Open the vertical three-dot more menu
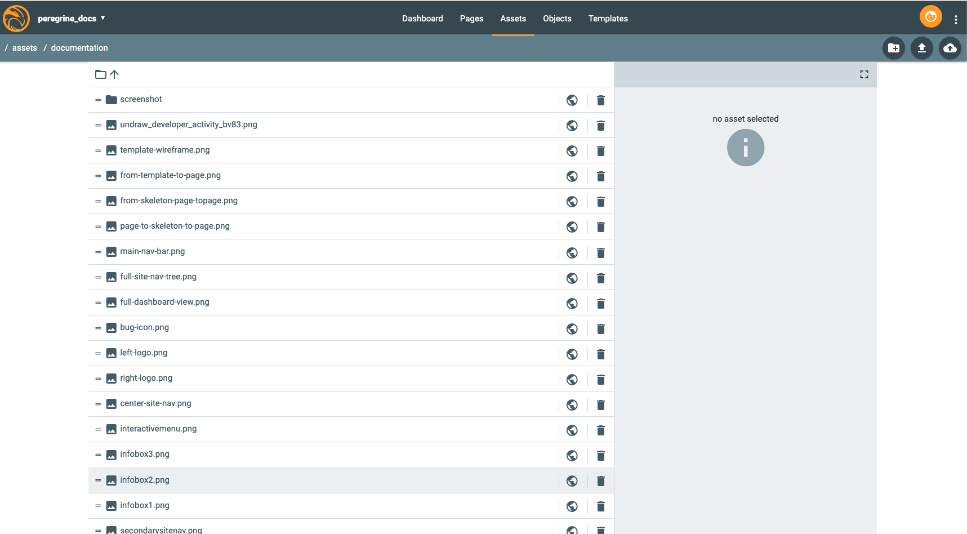The image size is (967, 534). pos(955,20)
